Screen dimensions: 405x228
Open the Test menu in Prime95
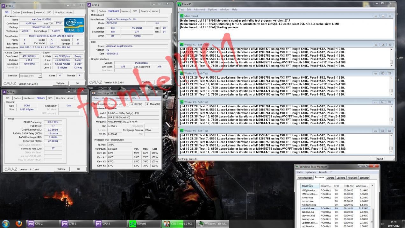[181, 10]
